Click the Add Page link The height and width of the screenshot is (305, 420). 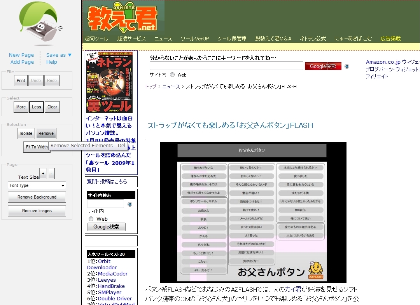(22, 62)
